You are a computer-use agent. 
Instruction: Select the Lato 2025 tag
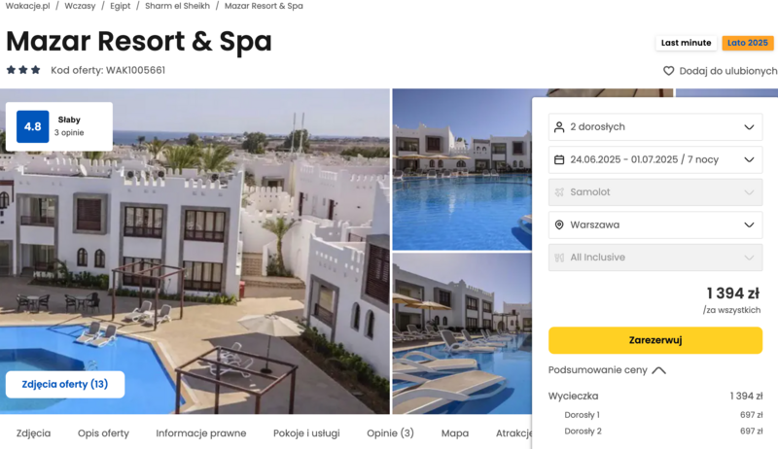(748, 43)
